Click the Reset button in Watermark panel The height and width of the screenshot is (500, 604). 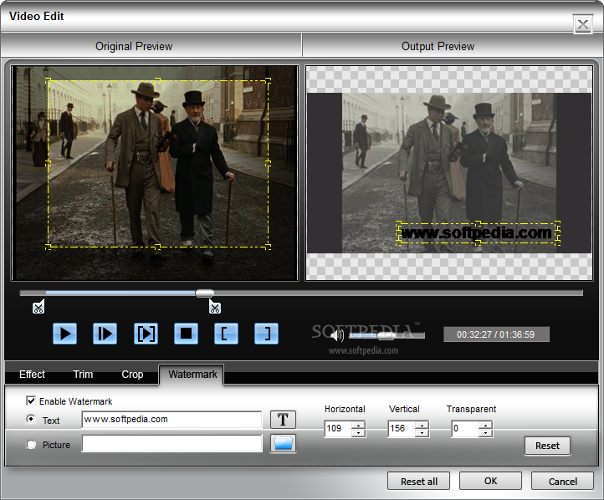click(x=547, y=446)
